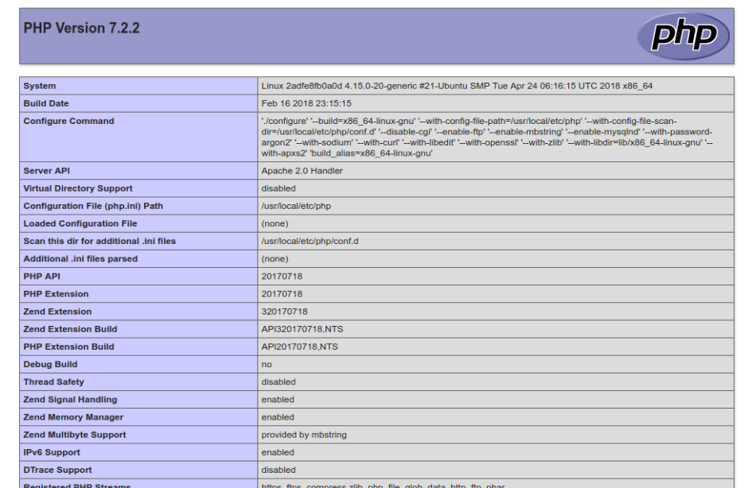Select Virtual Directory Support 'disabled' value
This screenshot has width=744, height=488.
[279, 188]
